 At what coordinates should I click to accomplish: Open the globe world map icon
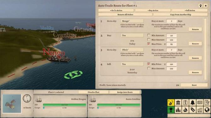click(207, 110)
